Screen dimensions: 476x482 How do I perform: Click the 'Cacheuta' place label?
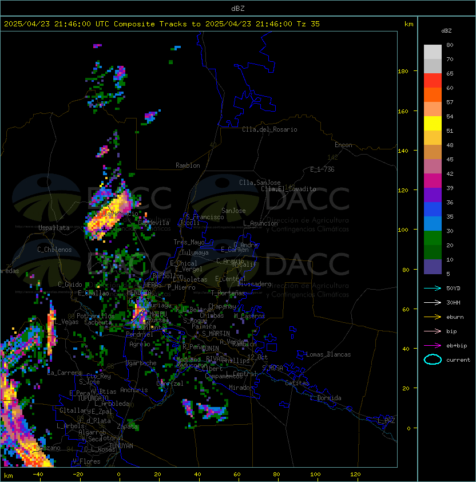pyautogui.click(x=98, y=322)
